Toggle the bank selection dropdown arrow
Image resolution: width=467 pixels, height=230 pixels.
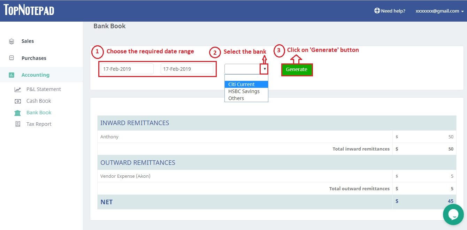pyautogui.click(x=264, y=69)
